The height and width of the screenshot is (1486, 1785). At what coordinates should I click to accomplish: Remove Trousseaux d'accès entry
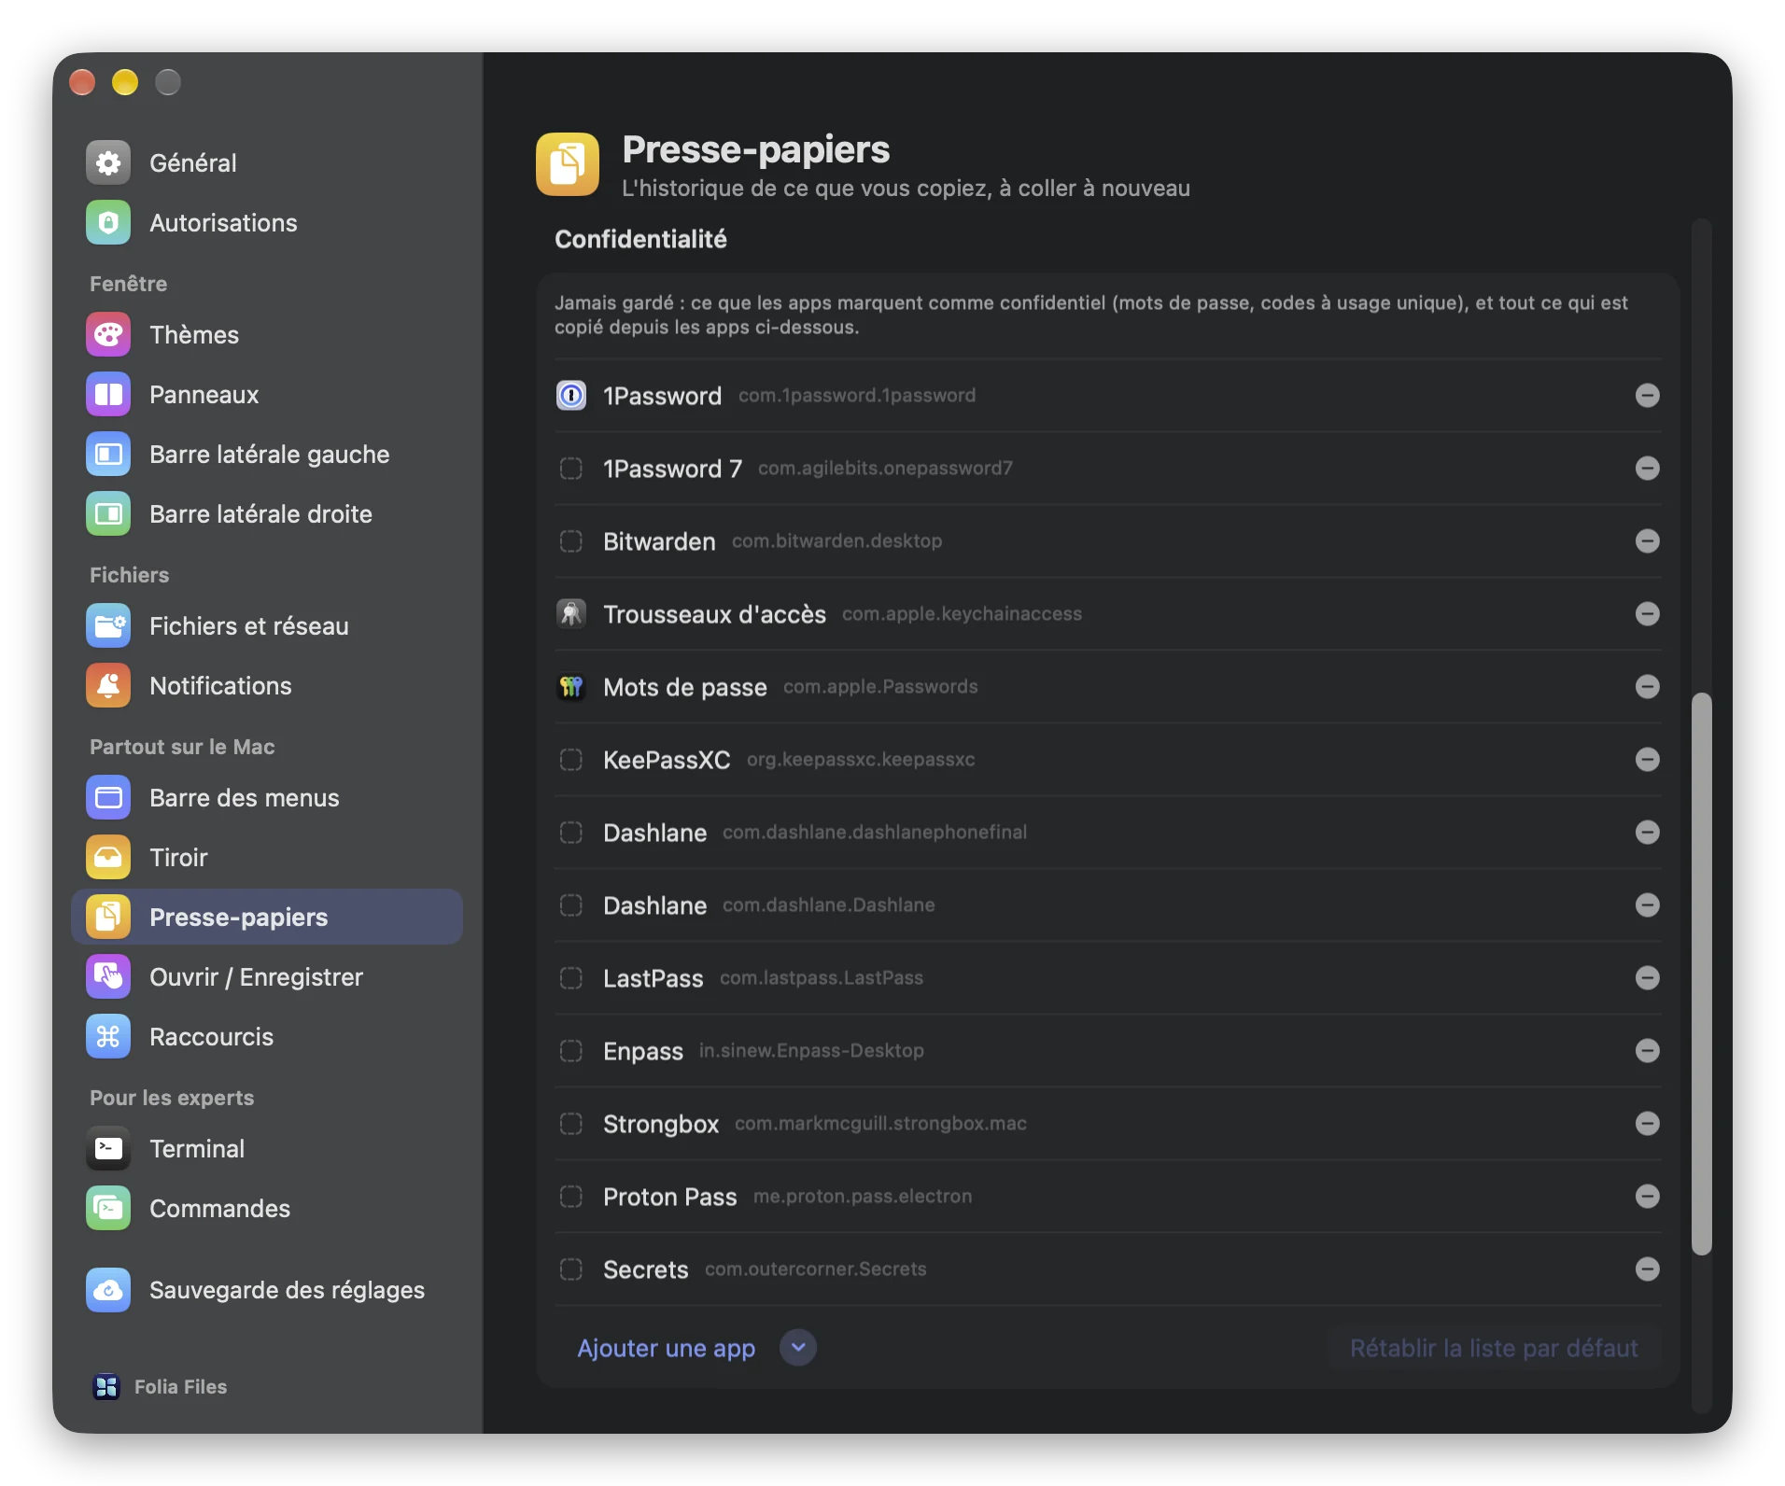[1648, 614]
